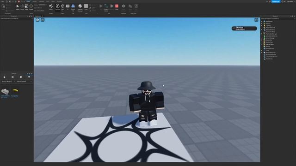Screen dimensions: 296x166
Task: Select Teams in Explorer
Action: point(268,46)
